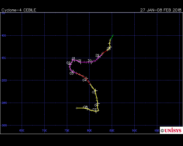Select the track marker labeled 04
183x146 pixels.
coord(84,80)
